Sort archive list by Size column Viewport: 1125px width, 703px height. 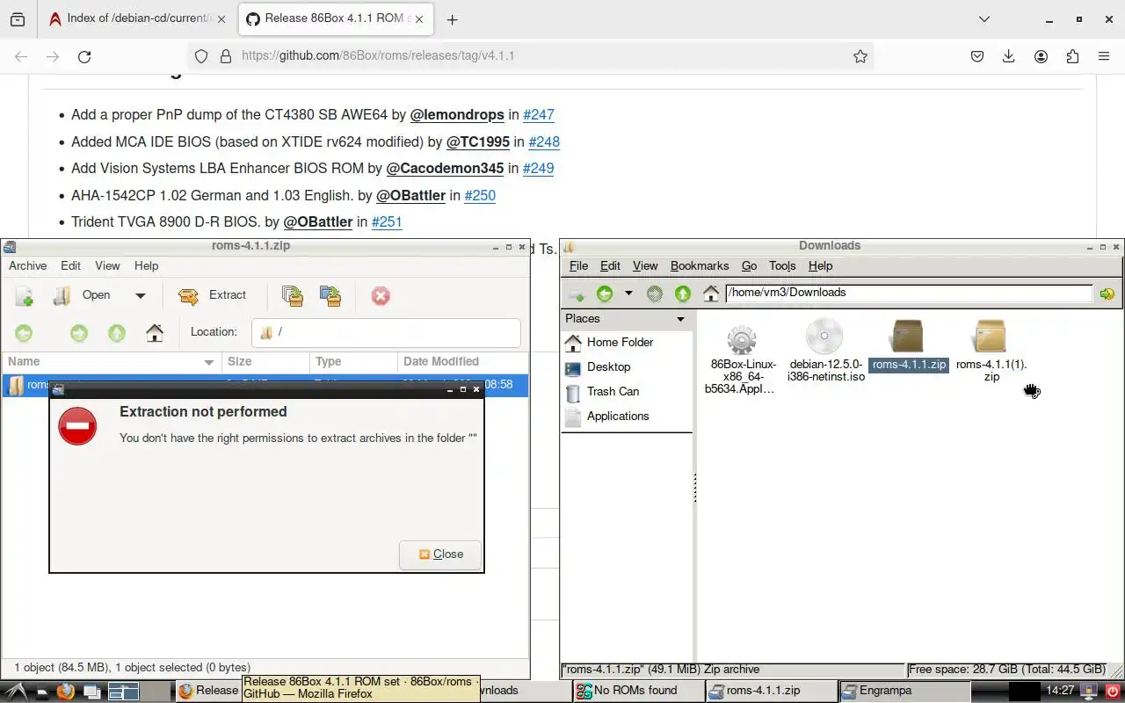point(265,361)
